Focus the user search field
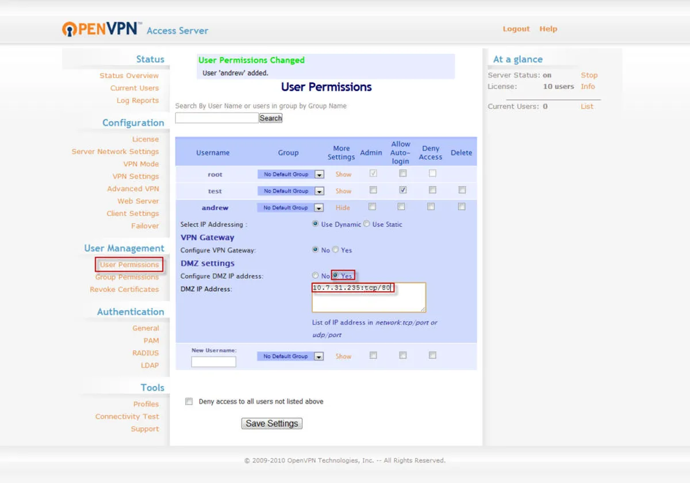This screenshot has width=690, height=483. (x=217, y=118)
